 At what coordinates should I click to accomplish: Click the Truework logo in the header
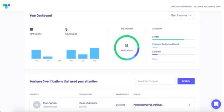7,6
